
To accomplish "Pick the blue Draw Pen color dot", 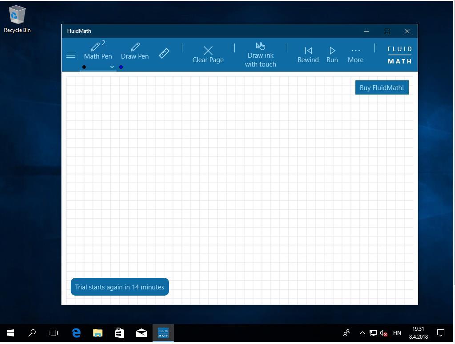I will click(x=121, y=67).
